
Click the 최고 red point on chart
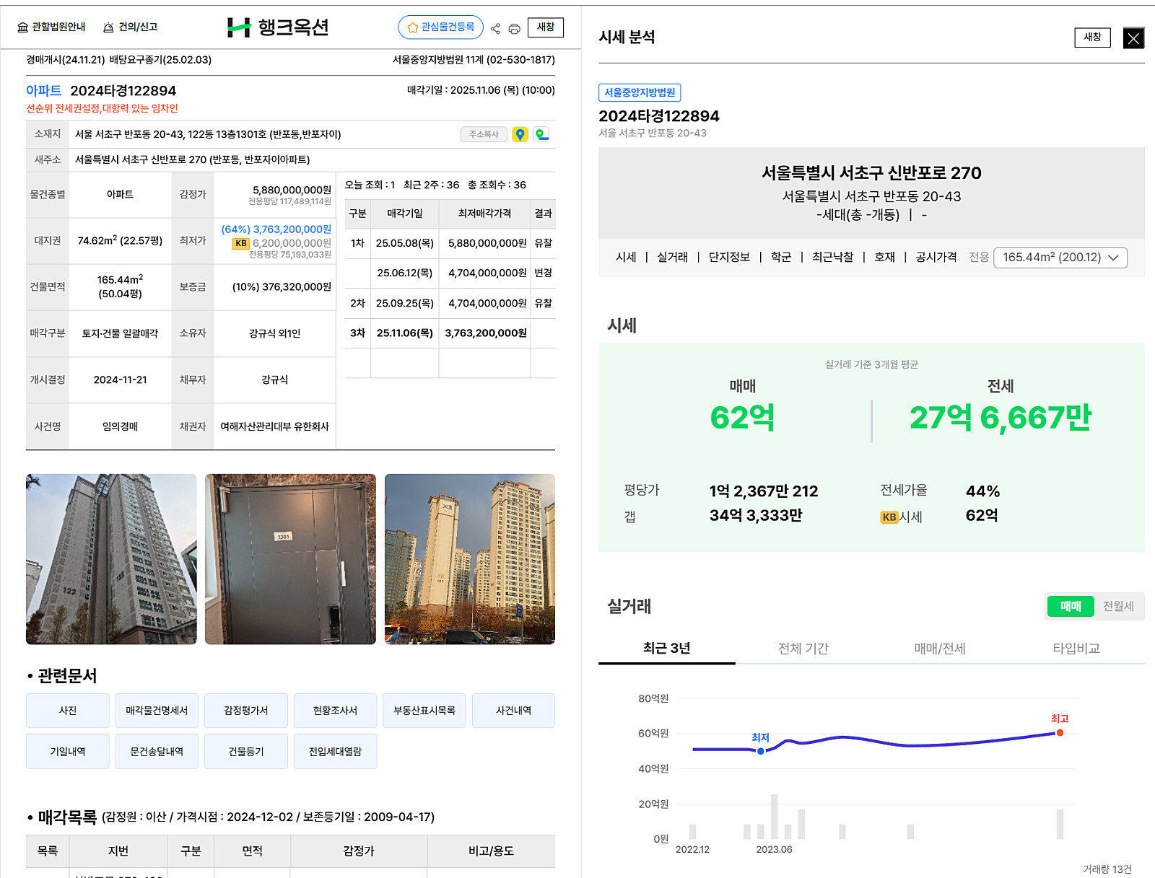(1060, 733)
